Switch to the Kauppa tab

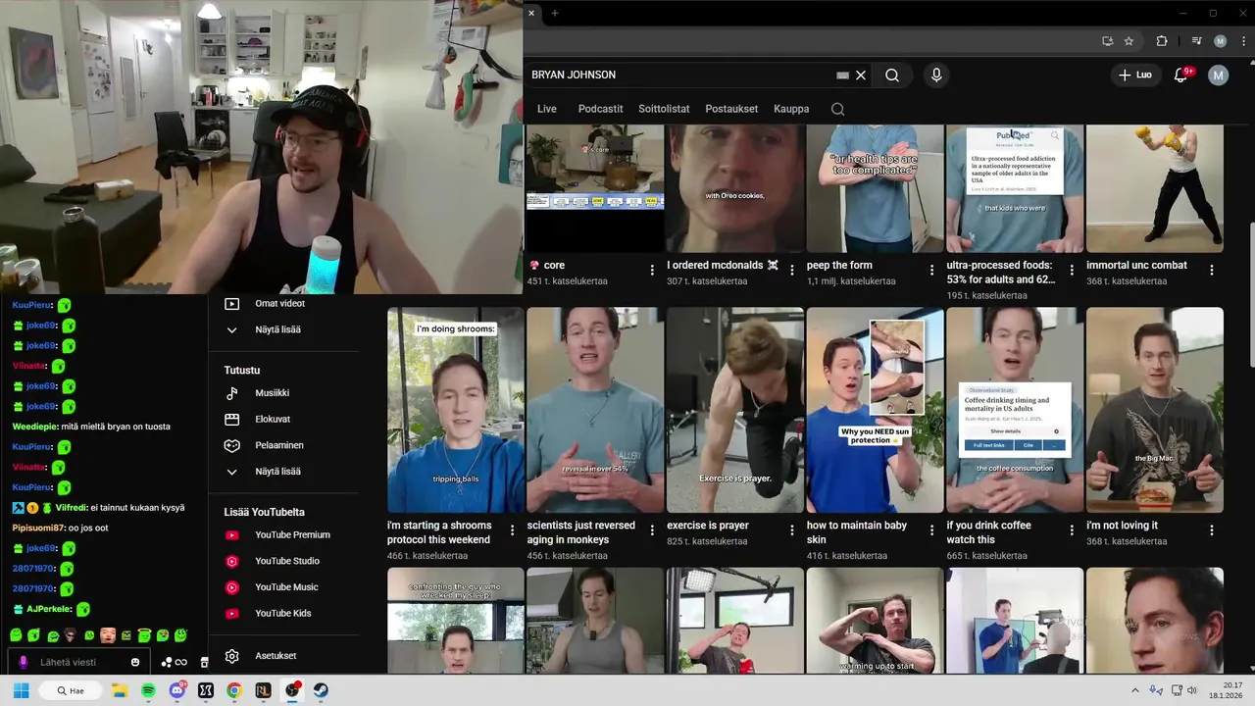pos(791,109)
